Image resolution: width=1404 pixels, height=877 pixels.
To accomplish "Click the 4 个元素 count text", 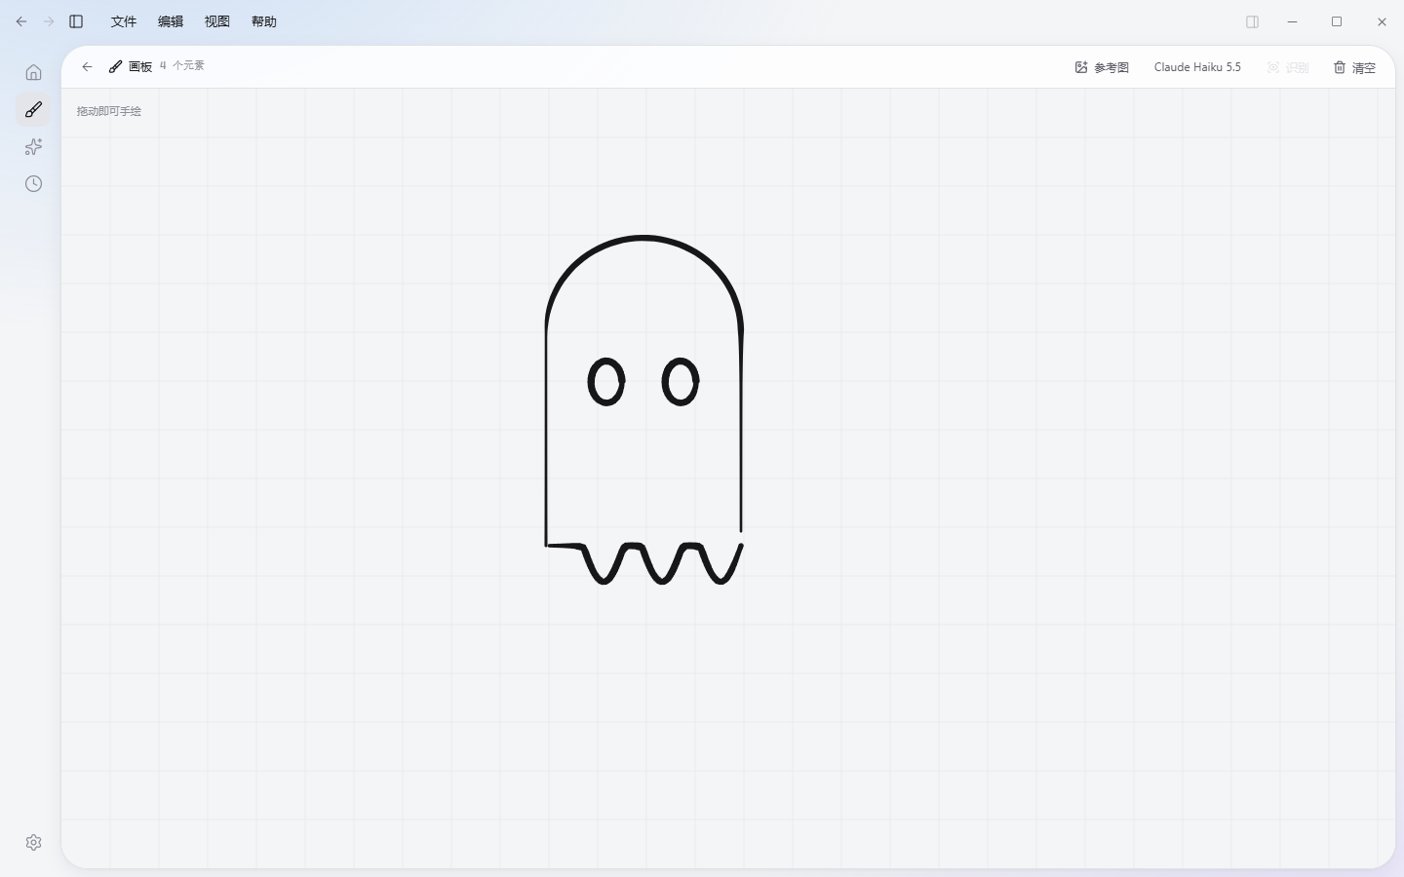I will 182,65.
